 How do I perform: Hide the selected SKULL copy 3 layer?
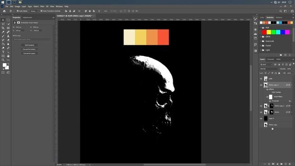(x=261, y=85)
